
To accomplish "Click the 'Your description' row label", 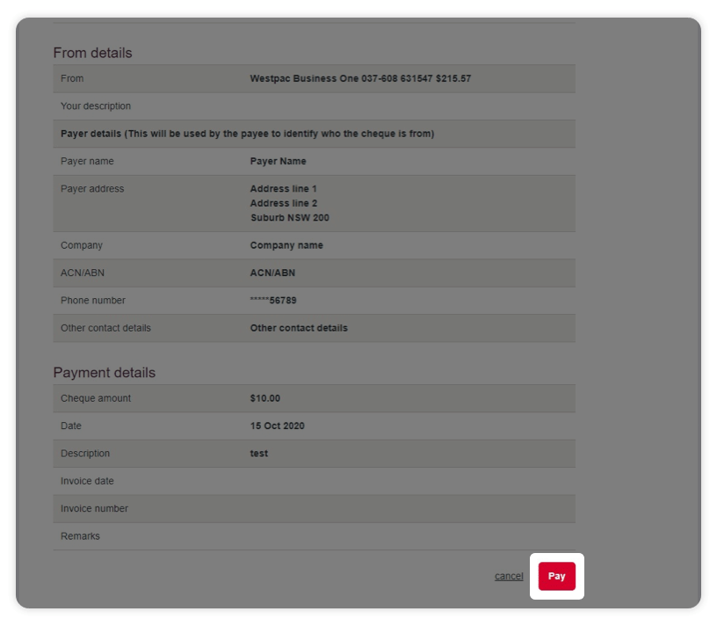I will 96,106.
